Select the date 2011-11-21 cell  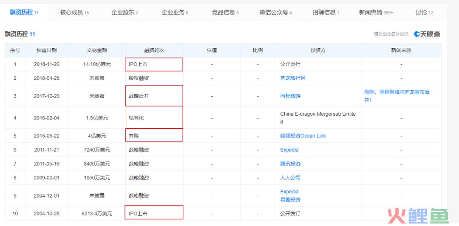pos(47,150)
